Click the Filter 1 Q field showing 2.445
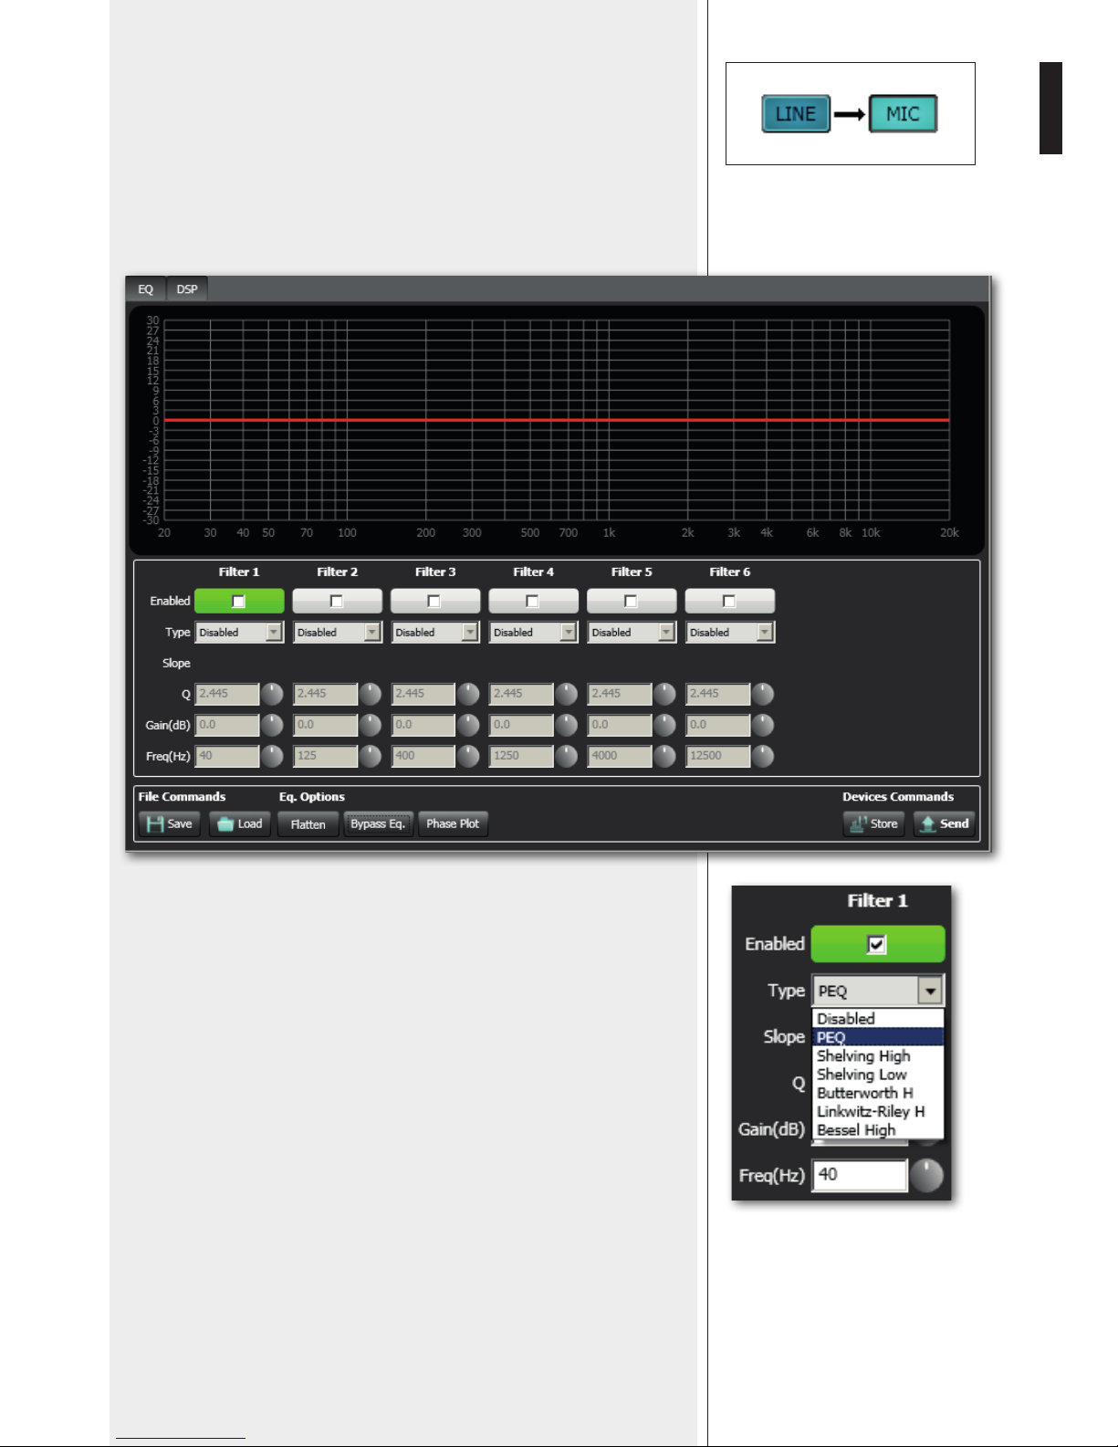The height and width of the screenshot is (1447, 1118). pos(227,694)
